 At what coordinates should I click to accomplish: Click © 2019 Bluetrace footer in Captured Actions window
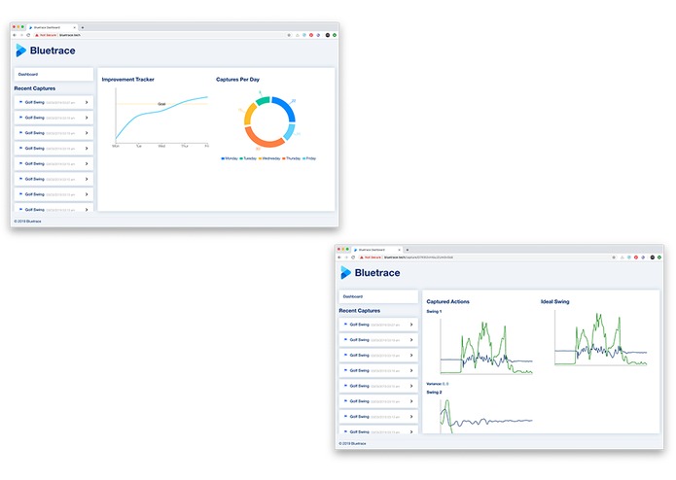click(352, 443)
